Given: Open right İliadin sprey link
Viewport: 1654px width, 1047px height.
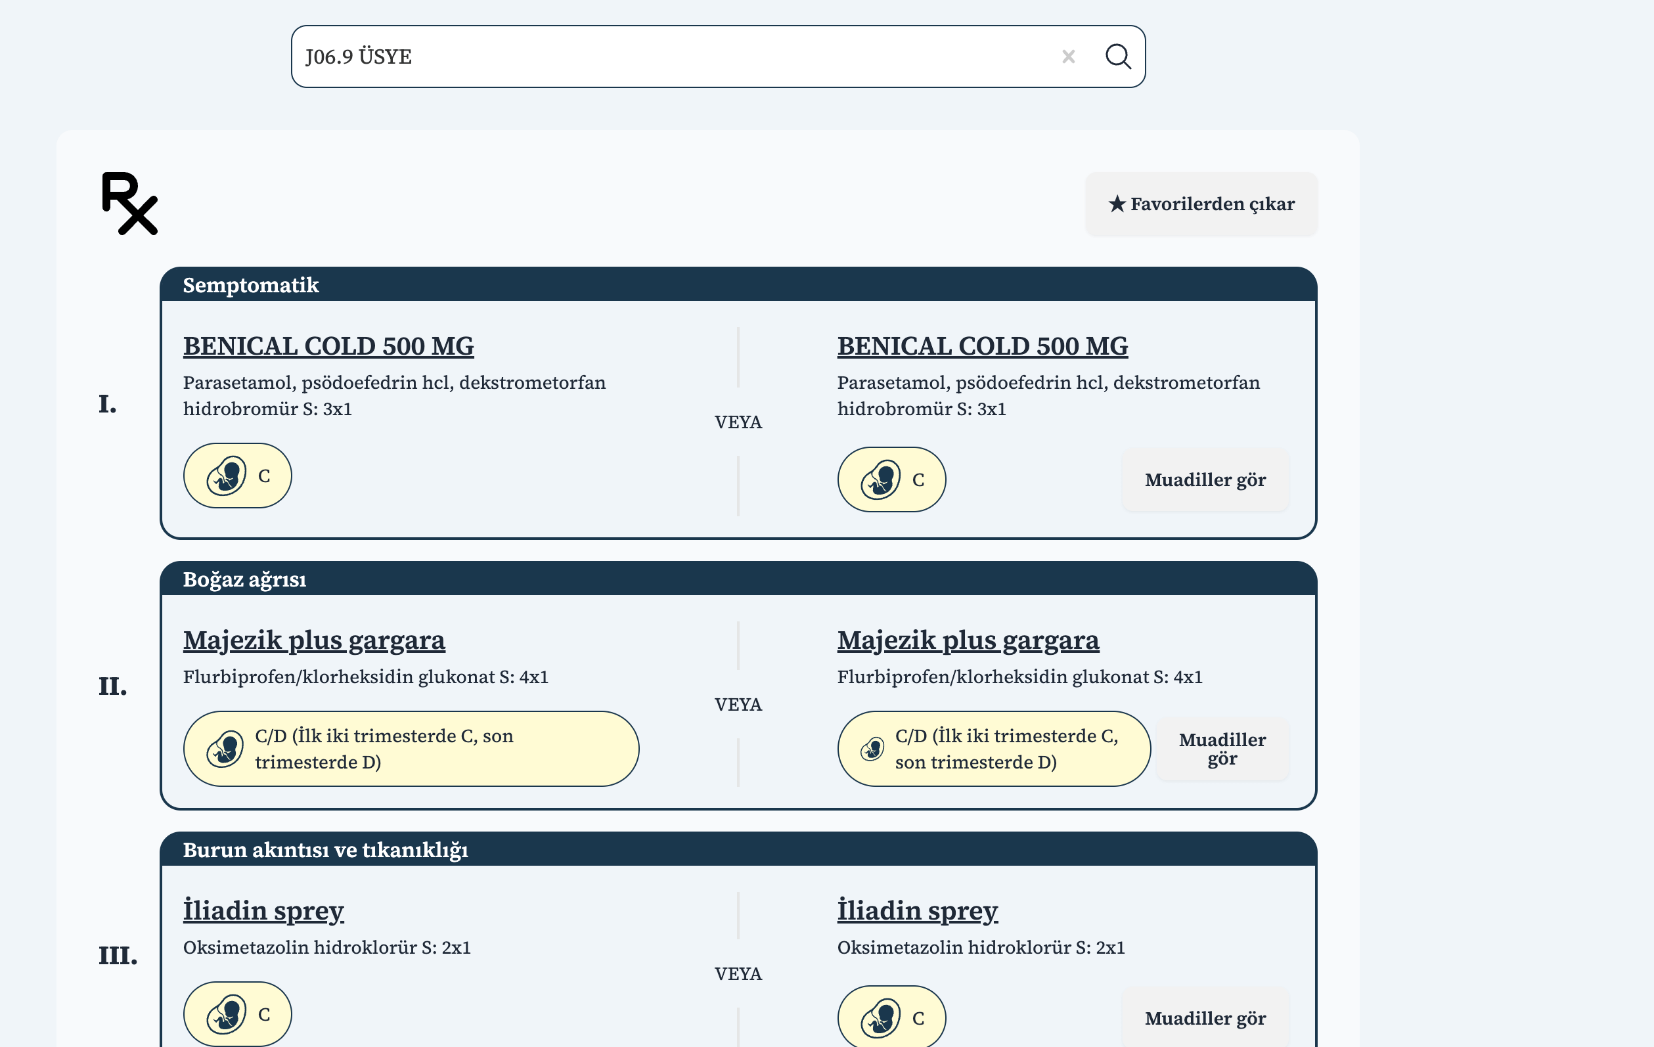Looking at the screenshot, I should coord(917,910).
